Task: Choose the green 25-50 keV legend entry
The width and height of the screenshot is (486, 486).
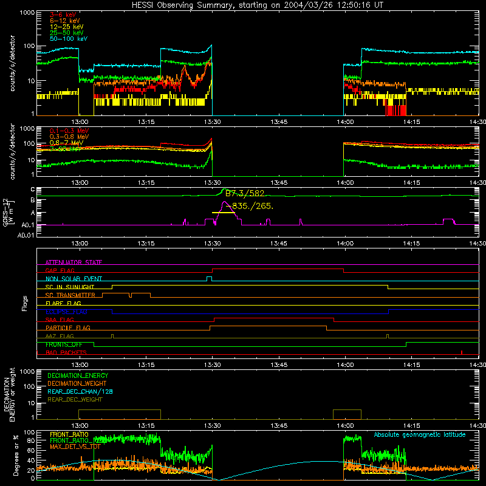Action: (x=67, y=33)
